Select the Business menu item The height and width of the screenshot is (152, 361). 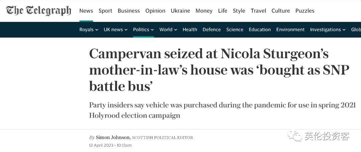point(129,11)
